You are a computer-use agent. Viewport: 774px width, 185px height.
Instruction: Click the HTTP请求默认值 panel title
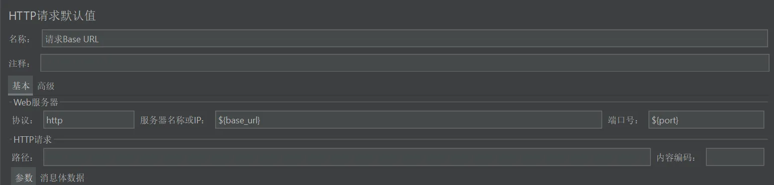pos(52,15)
